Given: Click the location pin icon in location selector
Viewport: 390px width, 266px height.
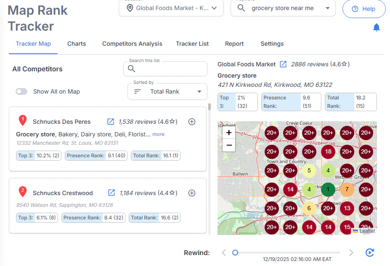Looking at the screenshot, I should click(130, 8).
